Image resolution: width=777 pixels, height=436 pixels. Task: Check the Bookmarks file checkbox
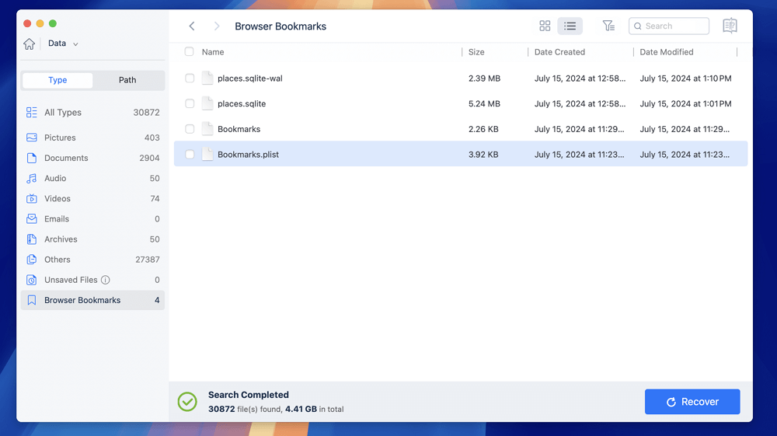[x=190, y=129]
